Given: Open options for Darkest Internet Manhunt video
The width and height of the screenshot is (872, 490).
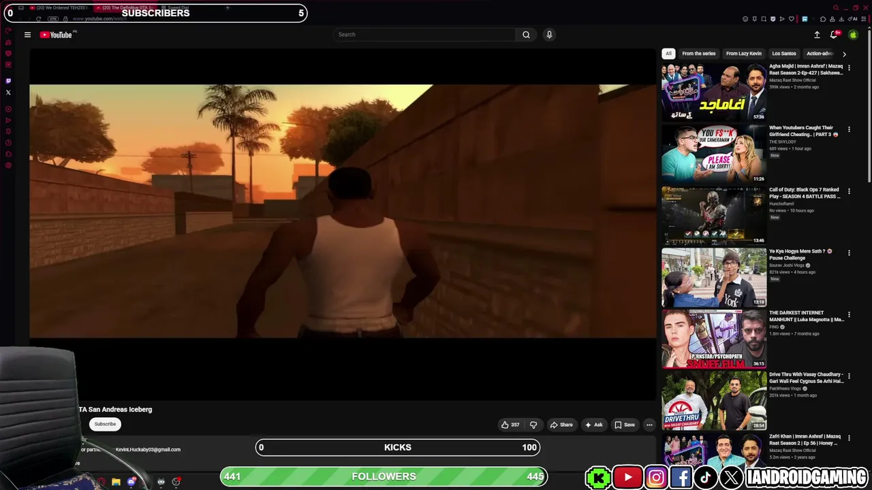Looking at the screenshot, I should (x=849, y=314).
